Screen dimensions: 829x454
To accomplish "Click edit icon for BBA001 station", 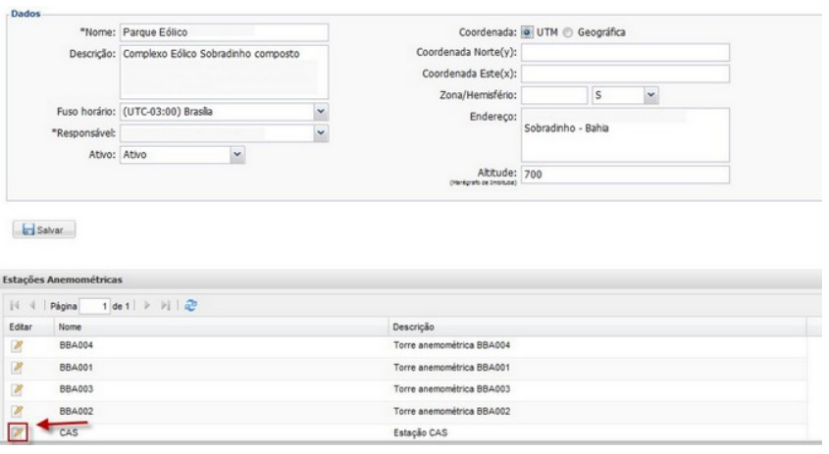I will pos(20,366).
